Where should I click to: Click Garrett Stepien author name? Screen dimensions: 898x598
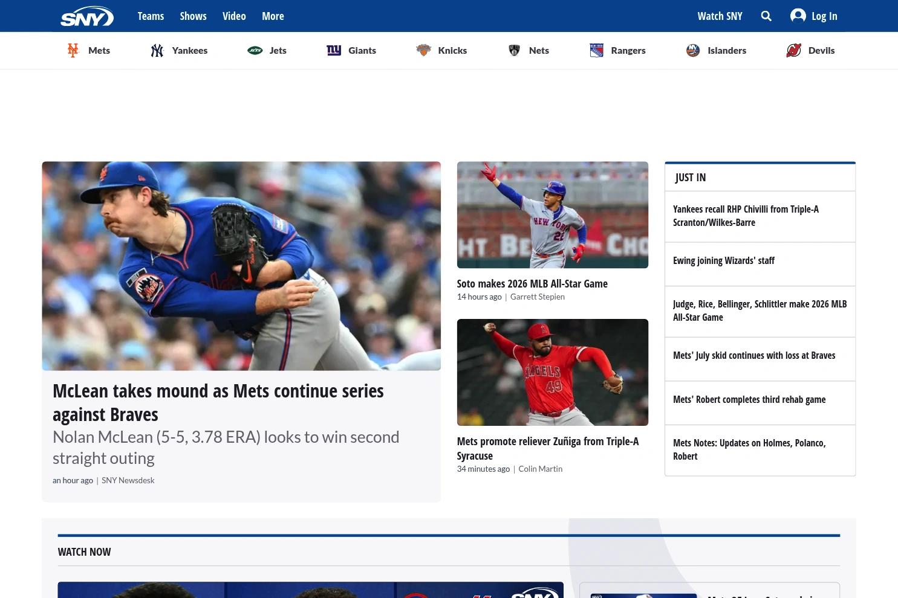pyautogui.click(x=538, y=297)
